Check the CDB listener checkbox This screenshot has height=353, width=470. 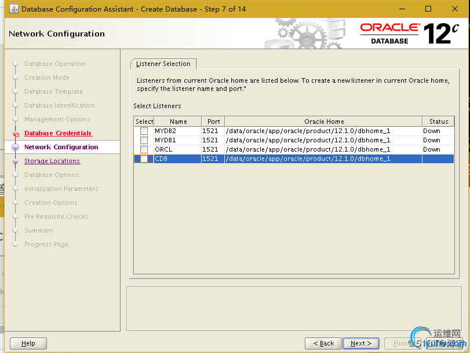144,159
